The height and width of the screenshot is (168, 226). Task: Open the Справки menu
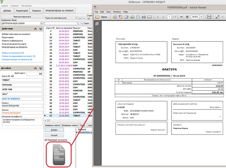(14, 6)
